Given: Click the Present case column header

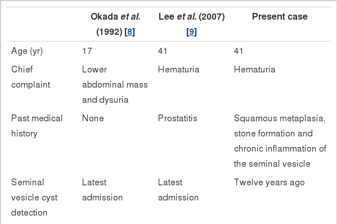Looking at the screenshot, I should pos(280,16).
